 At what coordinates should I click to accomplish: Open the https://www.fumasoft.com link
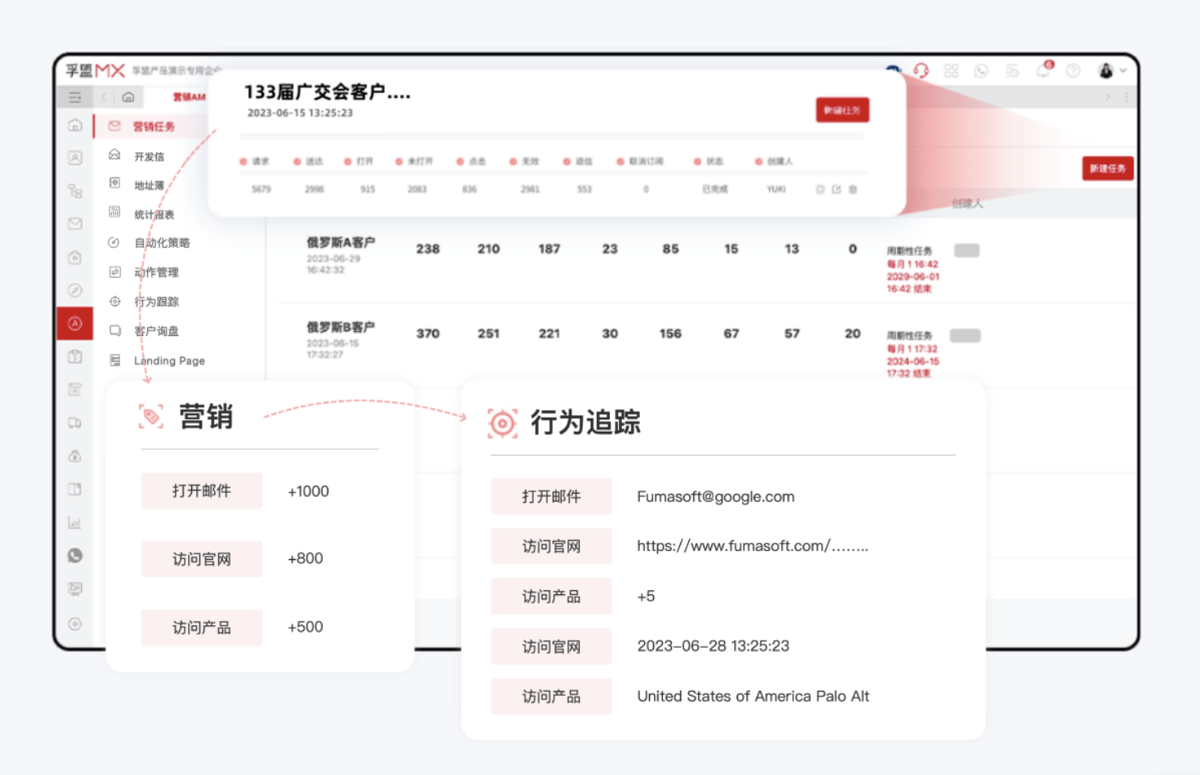(752, 545)
